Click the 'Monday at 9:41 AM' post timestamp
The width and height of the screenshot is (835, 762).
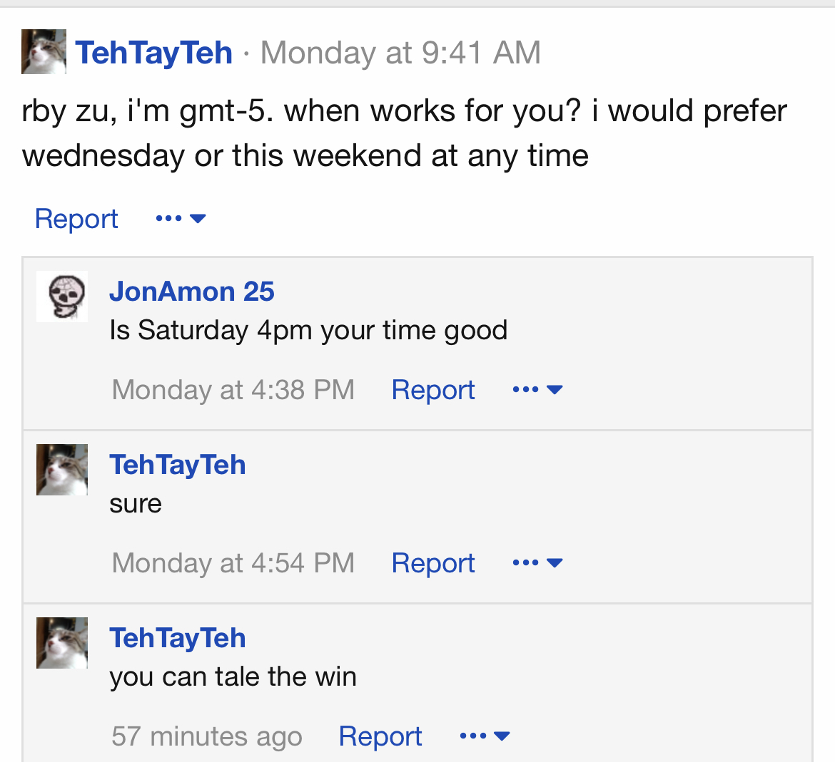point(400,53)
